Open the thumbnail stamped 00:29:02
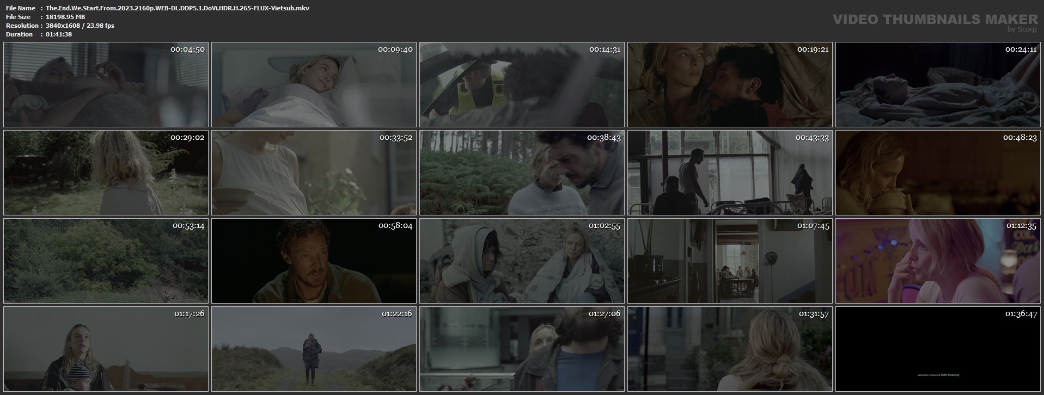This screenshot has width=1044, height=395. [106, 172]
